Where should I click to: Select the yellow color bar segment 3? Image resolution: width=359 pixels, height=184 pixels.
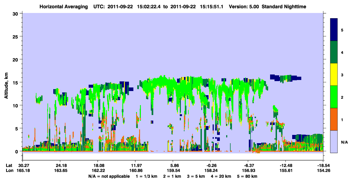(334, 74)
